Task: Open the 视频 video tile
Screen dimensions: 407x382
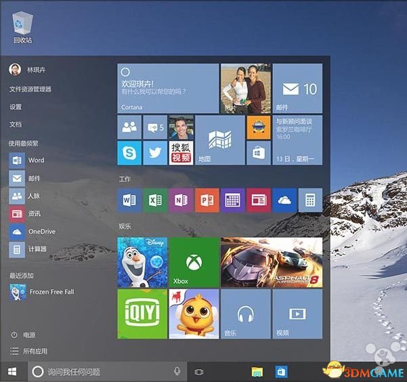Action: [297, 314]
